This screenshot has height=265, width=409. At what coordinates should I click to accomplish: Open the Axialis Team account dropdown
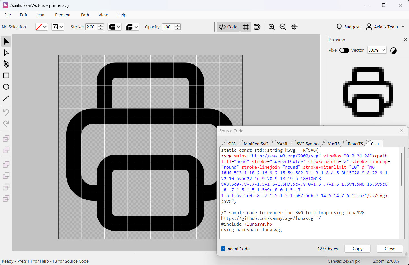point(385,27)
